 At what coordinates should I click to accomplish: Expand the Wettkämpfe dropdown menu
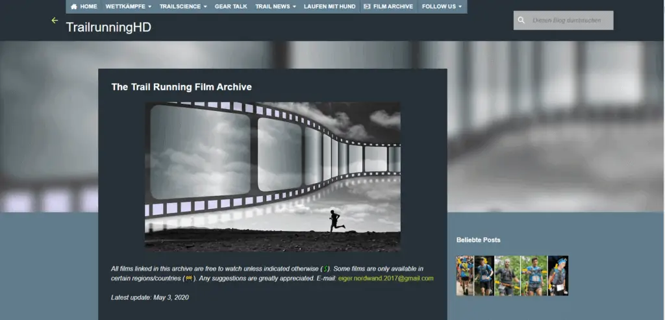point(128,6)
